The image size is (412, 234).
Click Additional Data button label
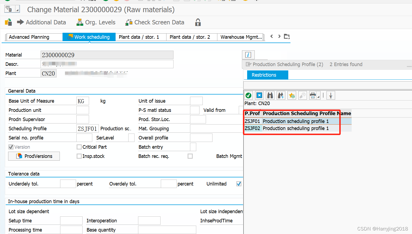coord(46,22)
